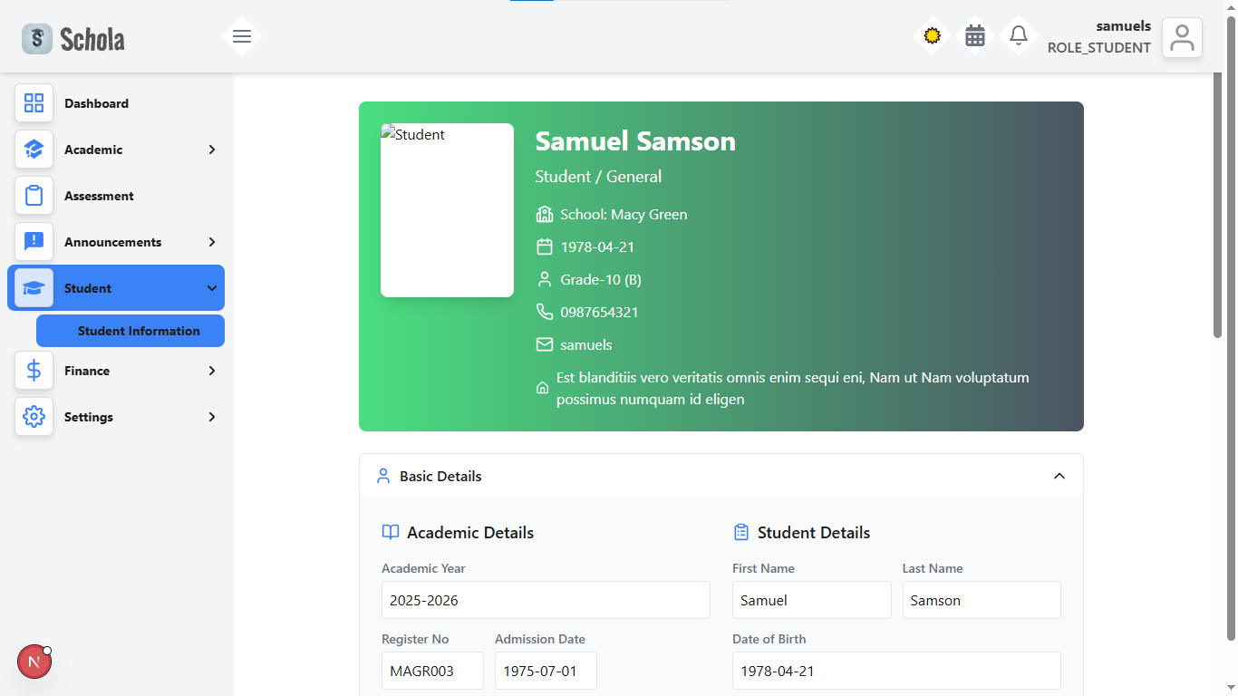Click the user profile avatar icon

click(x=1182, y=37)
